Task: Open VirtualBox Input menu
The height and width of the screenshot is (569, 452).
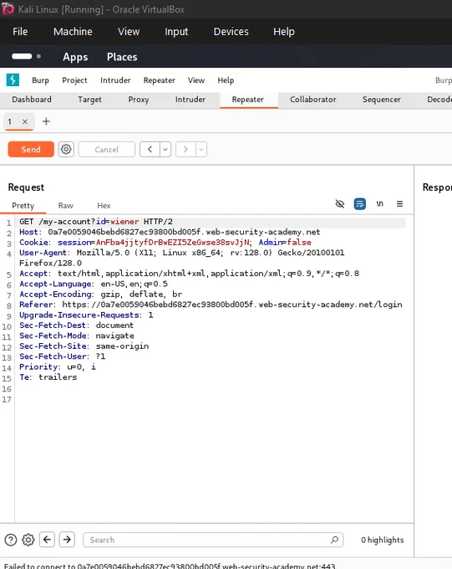Action: pos(176,32)
